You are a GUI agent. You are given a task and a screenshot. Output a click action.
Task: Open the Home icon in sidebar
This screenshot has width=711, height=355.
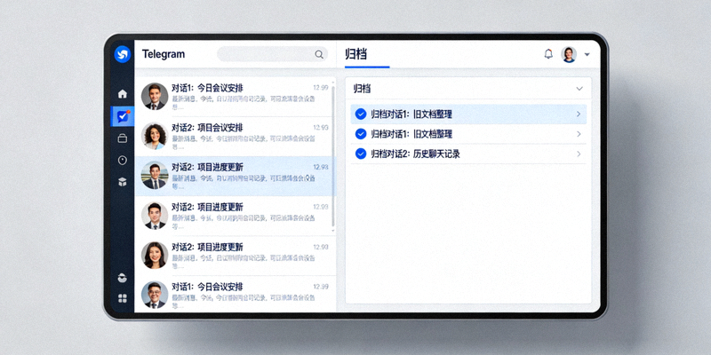click(123, 93)
